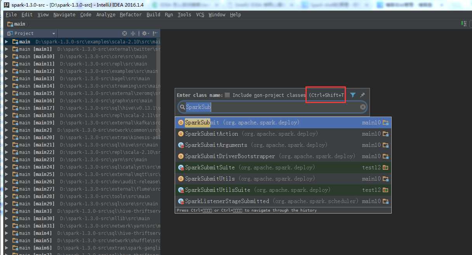Open Project panel gear settings
472x255 pixels.
click(x=145, y=33)
